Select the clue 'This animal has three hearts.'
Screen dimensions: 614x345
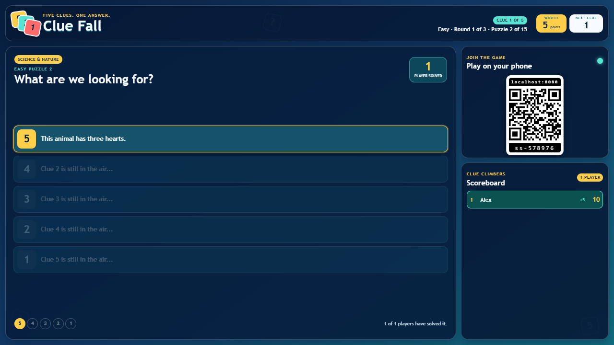pyautogui.click(x=231, y=139)
